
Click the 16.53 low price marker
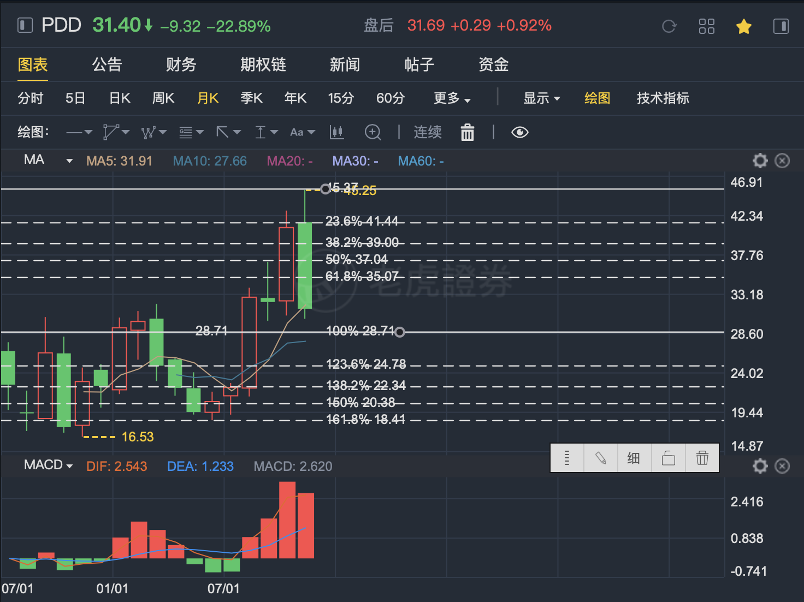[138, 437]
